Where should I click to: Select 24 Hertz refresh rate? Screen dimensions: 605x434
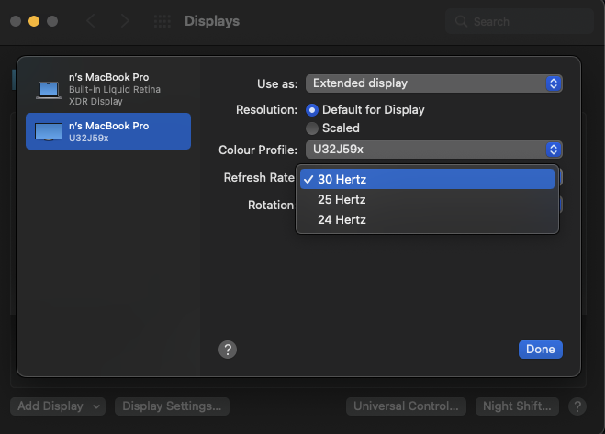pyautogui.click(x=427, y=219)
